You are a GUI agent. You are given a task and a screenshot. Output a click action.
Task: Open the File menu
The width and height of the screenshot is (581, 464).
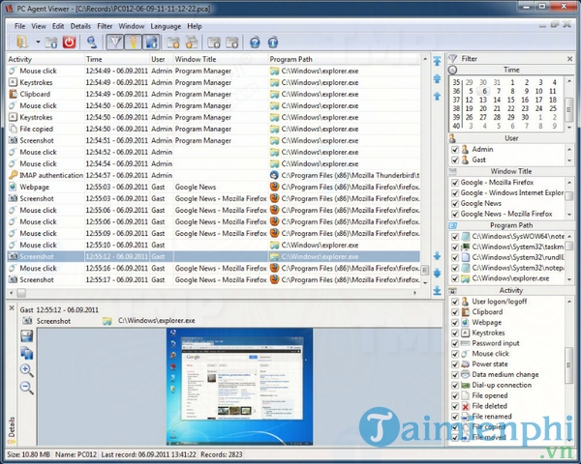[19, 26]
